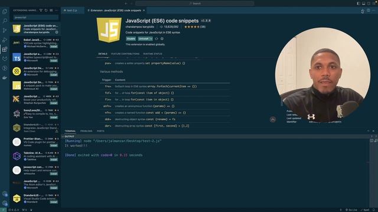This screenshot has width=378, height=212.
Task: Open the Tabnine extension logo entry
Action: point(17,156)
